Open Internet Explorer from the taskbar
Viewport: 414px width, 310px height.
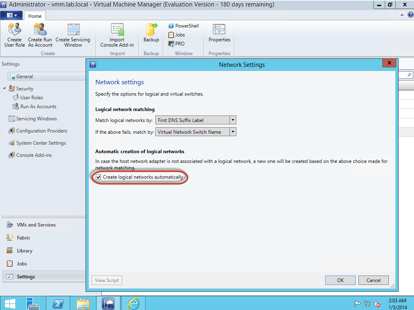tap(133, 303)
